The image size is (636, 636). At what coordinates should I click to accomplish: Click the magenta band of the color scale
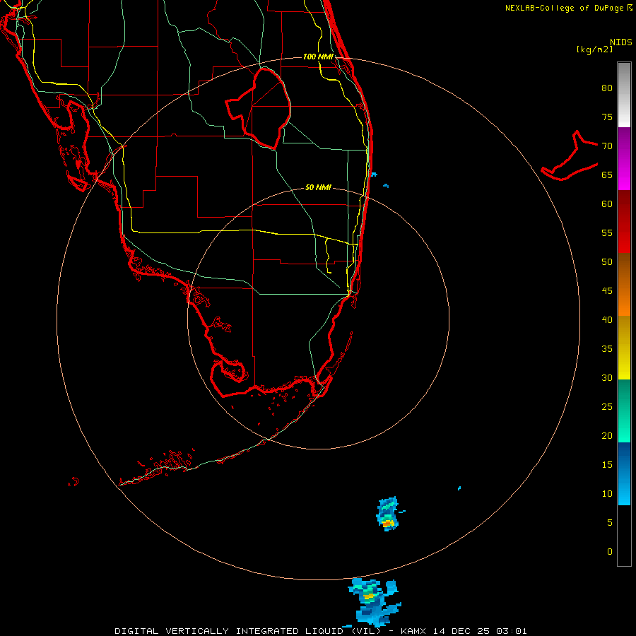click(624, 159)
